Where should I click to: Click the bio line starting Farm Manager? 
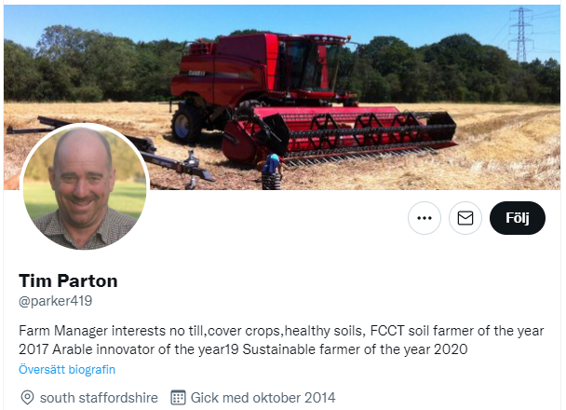281,331
